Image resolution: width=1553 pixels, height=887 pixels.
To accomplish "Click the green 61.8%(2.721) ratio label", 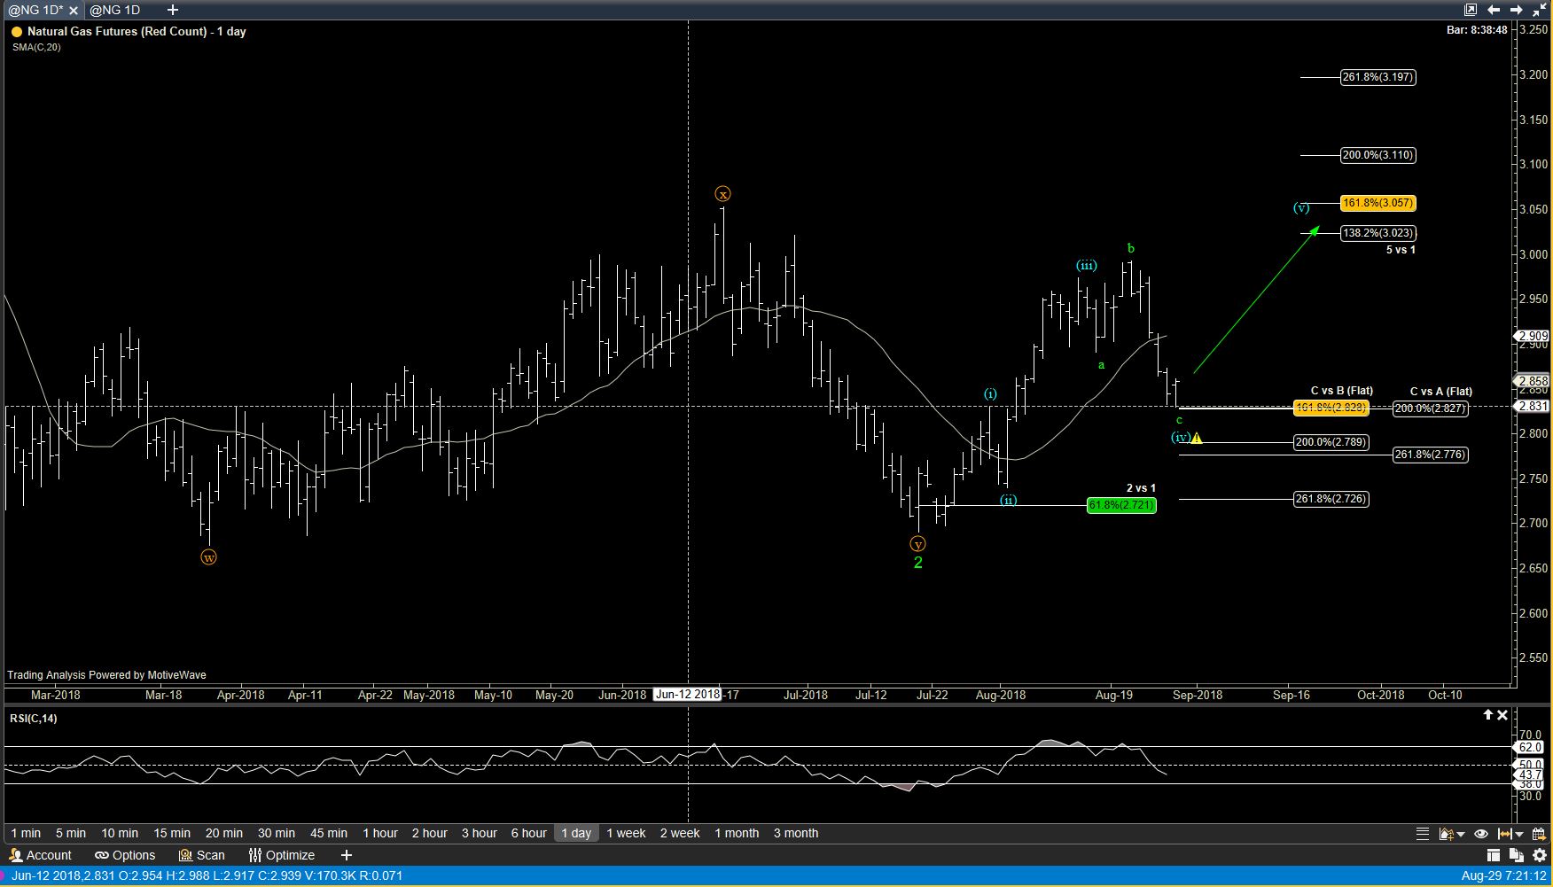I will (1121, 505).
